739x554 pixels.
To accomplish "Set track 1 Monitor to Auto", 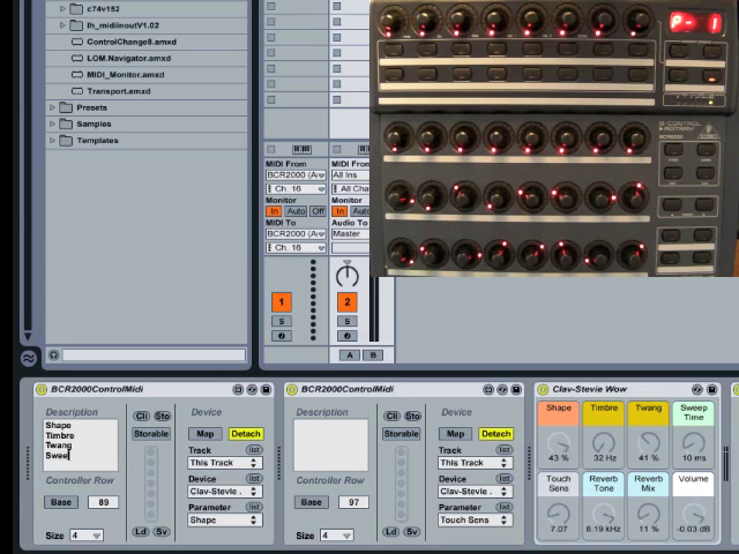I will click(x=296, y=211).
